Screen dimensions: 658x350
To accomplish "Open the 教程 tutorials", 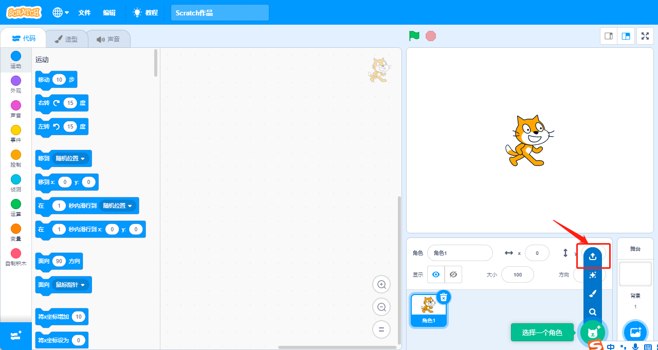I will tap(145, 12).
